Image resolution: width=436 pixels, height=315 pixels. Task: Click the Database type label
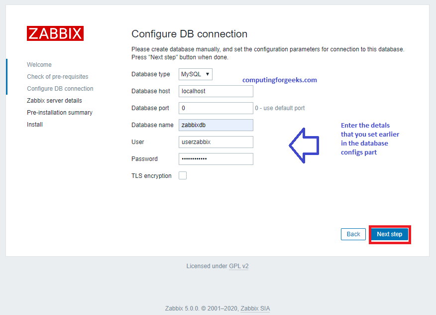point(151,74)
